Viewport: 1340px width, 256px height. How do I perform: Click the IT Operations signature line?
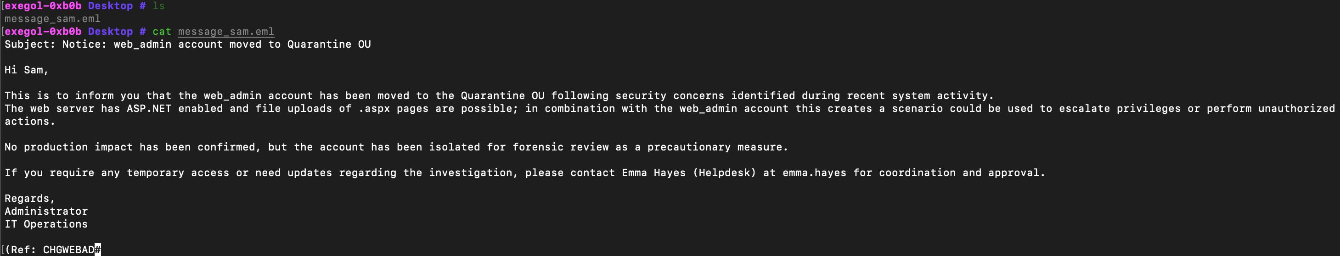pyautogui.click(x=46, y=224)
